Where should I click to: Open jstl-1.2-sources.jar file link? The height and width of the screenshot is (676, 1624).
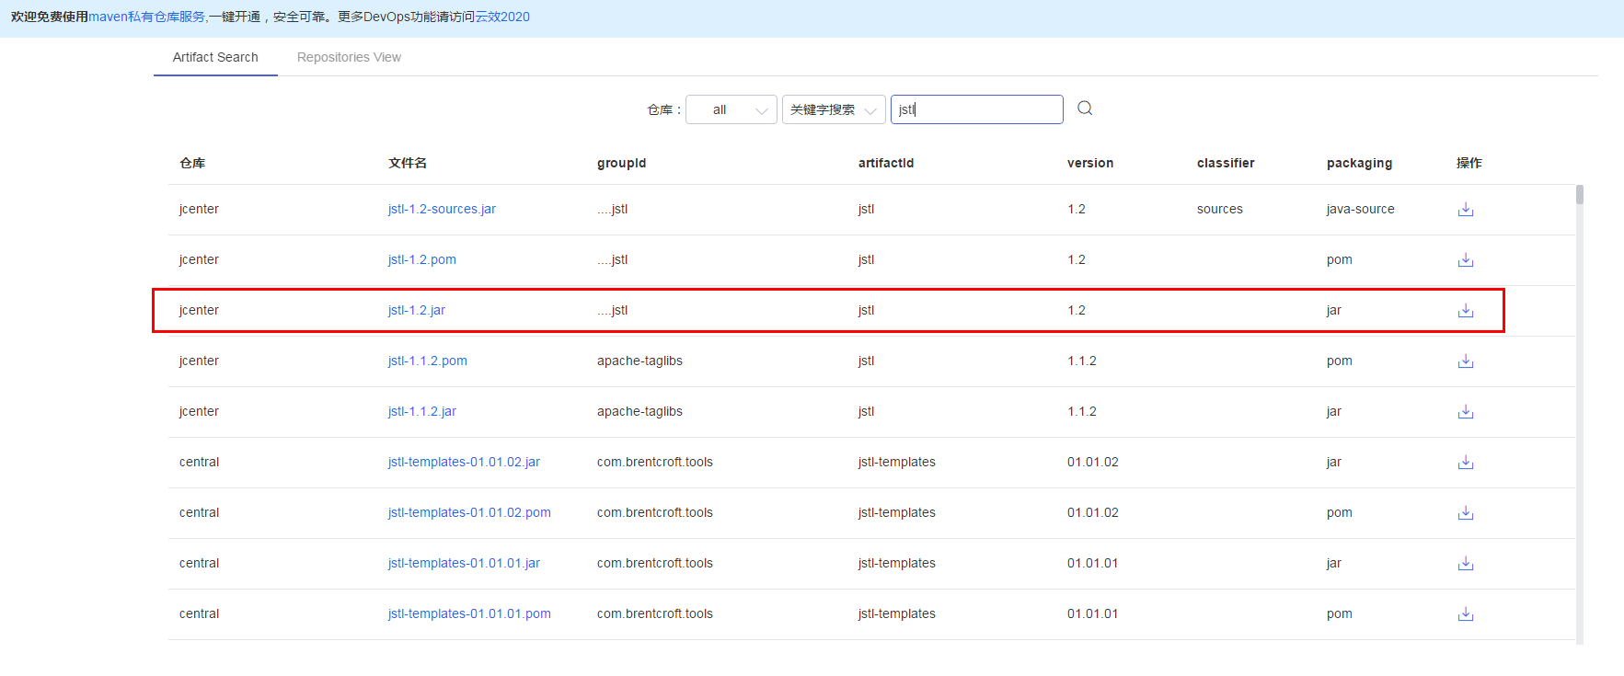(x=442, y=209)
